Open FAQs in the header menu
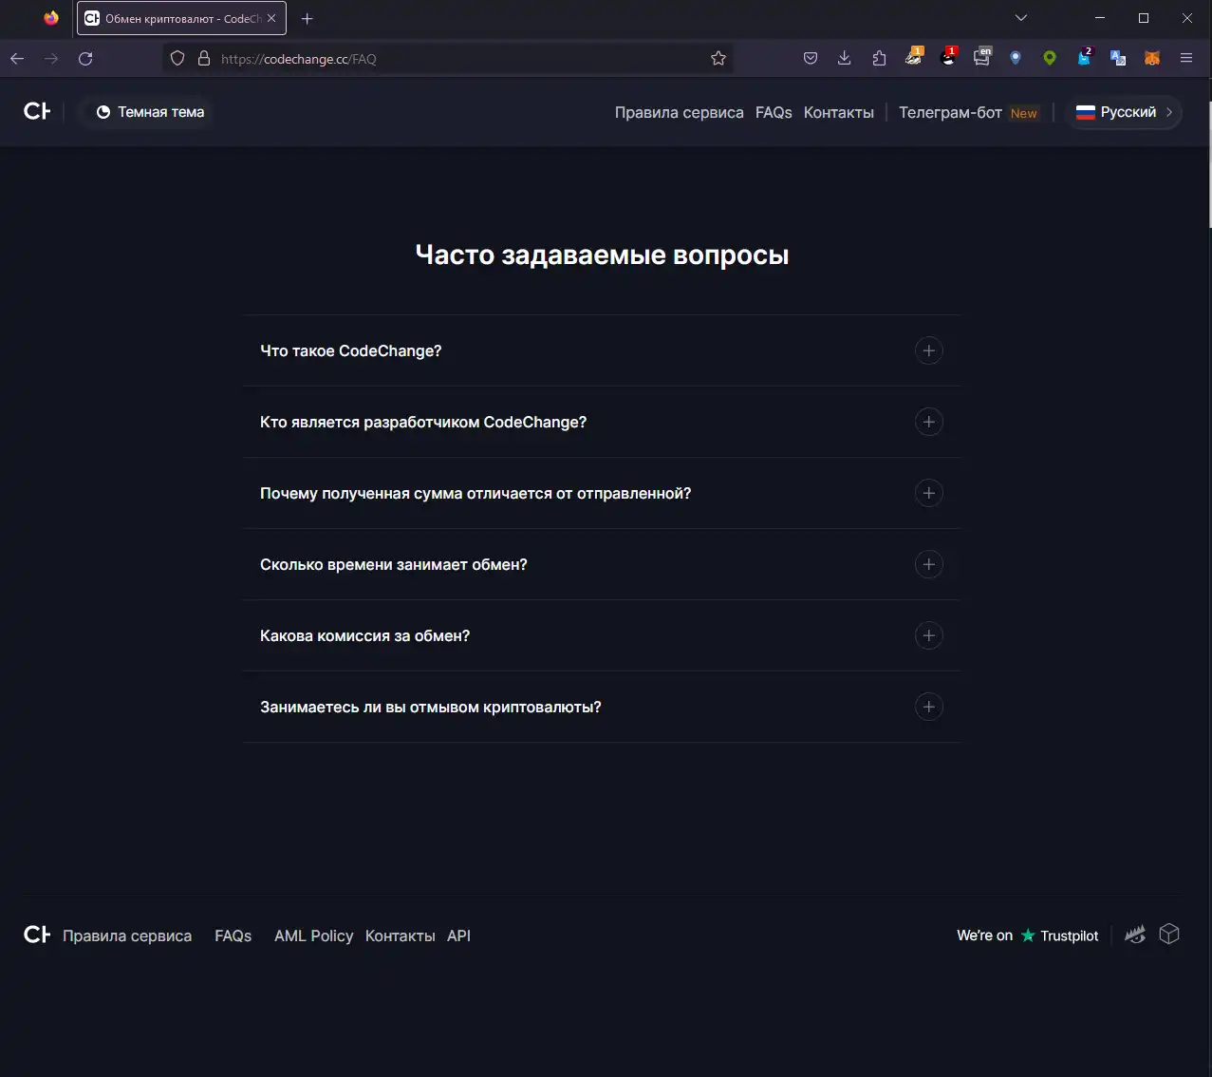 (774, 112)
